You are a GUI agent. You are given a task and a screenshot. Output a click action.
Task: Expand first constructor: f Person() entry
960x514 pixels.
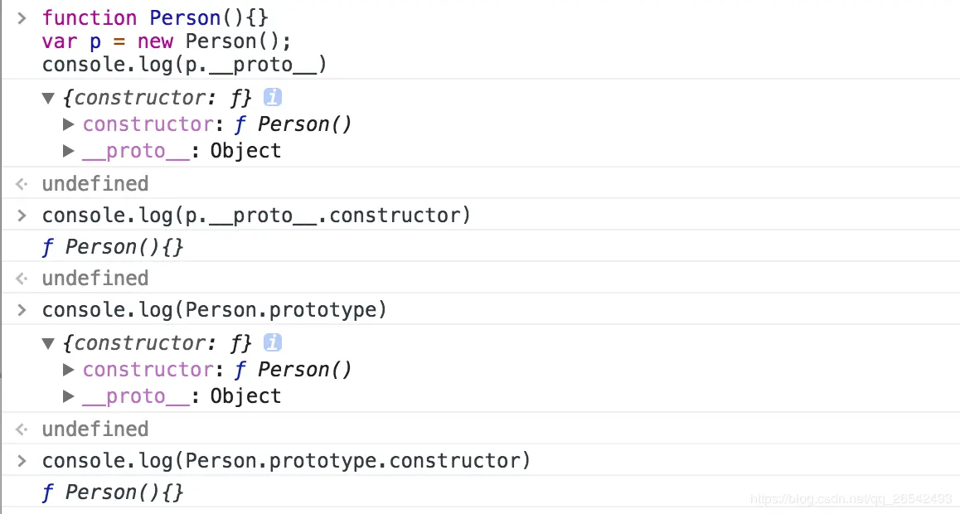pyautogui.click(x=69, y=125)
